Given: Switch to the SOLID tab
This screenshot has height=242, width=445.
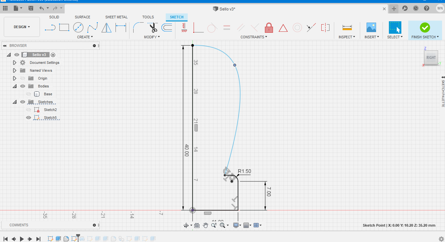Looking at the screenshot, I should 54,17.
